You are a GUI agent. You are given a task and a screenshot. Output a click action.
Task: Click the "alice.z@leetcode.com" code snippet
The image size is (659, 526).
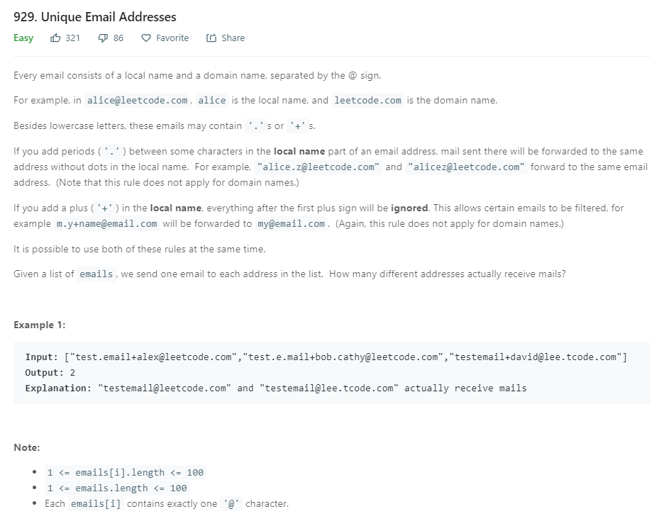tap(319, 167)
